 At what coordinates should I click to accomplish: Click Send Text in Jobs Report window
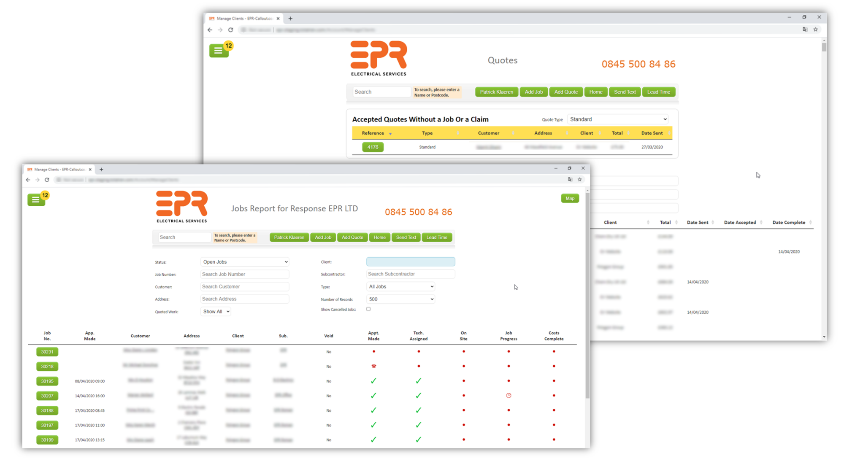click(406, 237)
